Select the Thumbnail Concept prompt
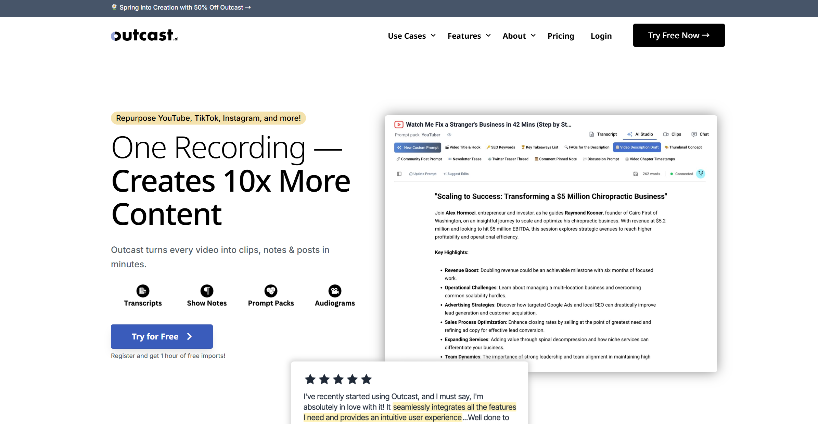 [x=683, y=147]
